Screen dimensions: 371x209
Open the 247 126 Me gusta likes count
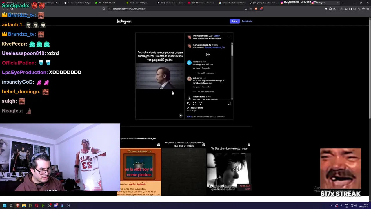pyautogui.click(x=195, y=108)
